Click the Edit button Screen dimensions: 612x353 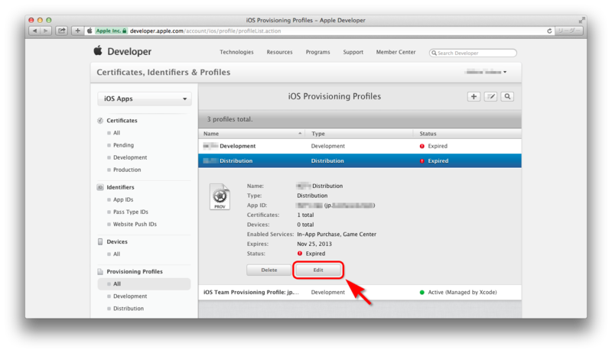coord(318,270)
